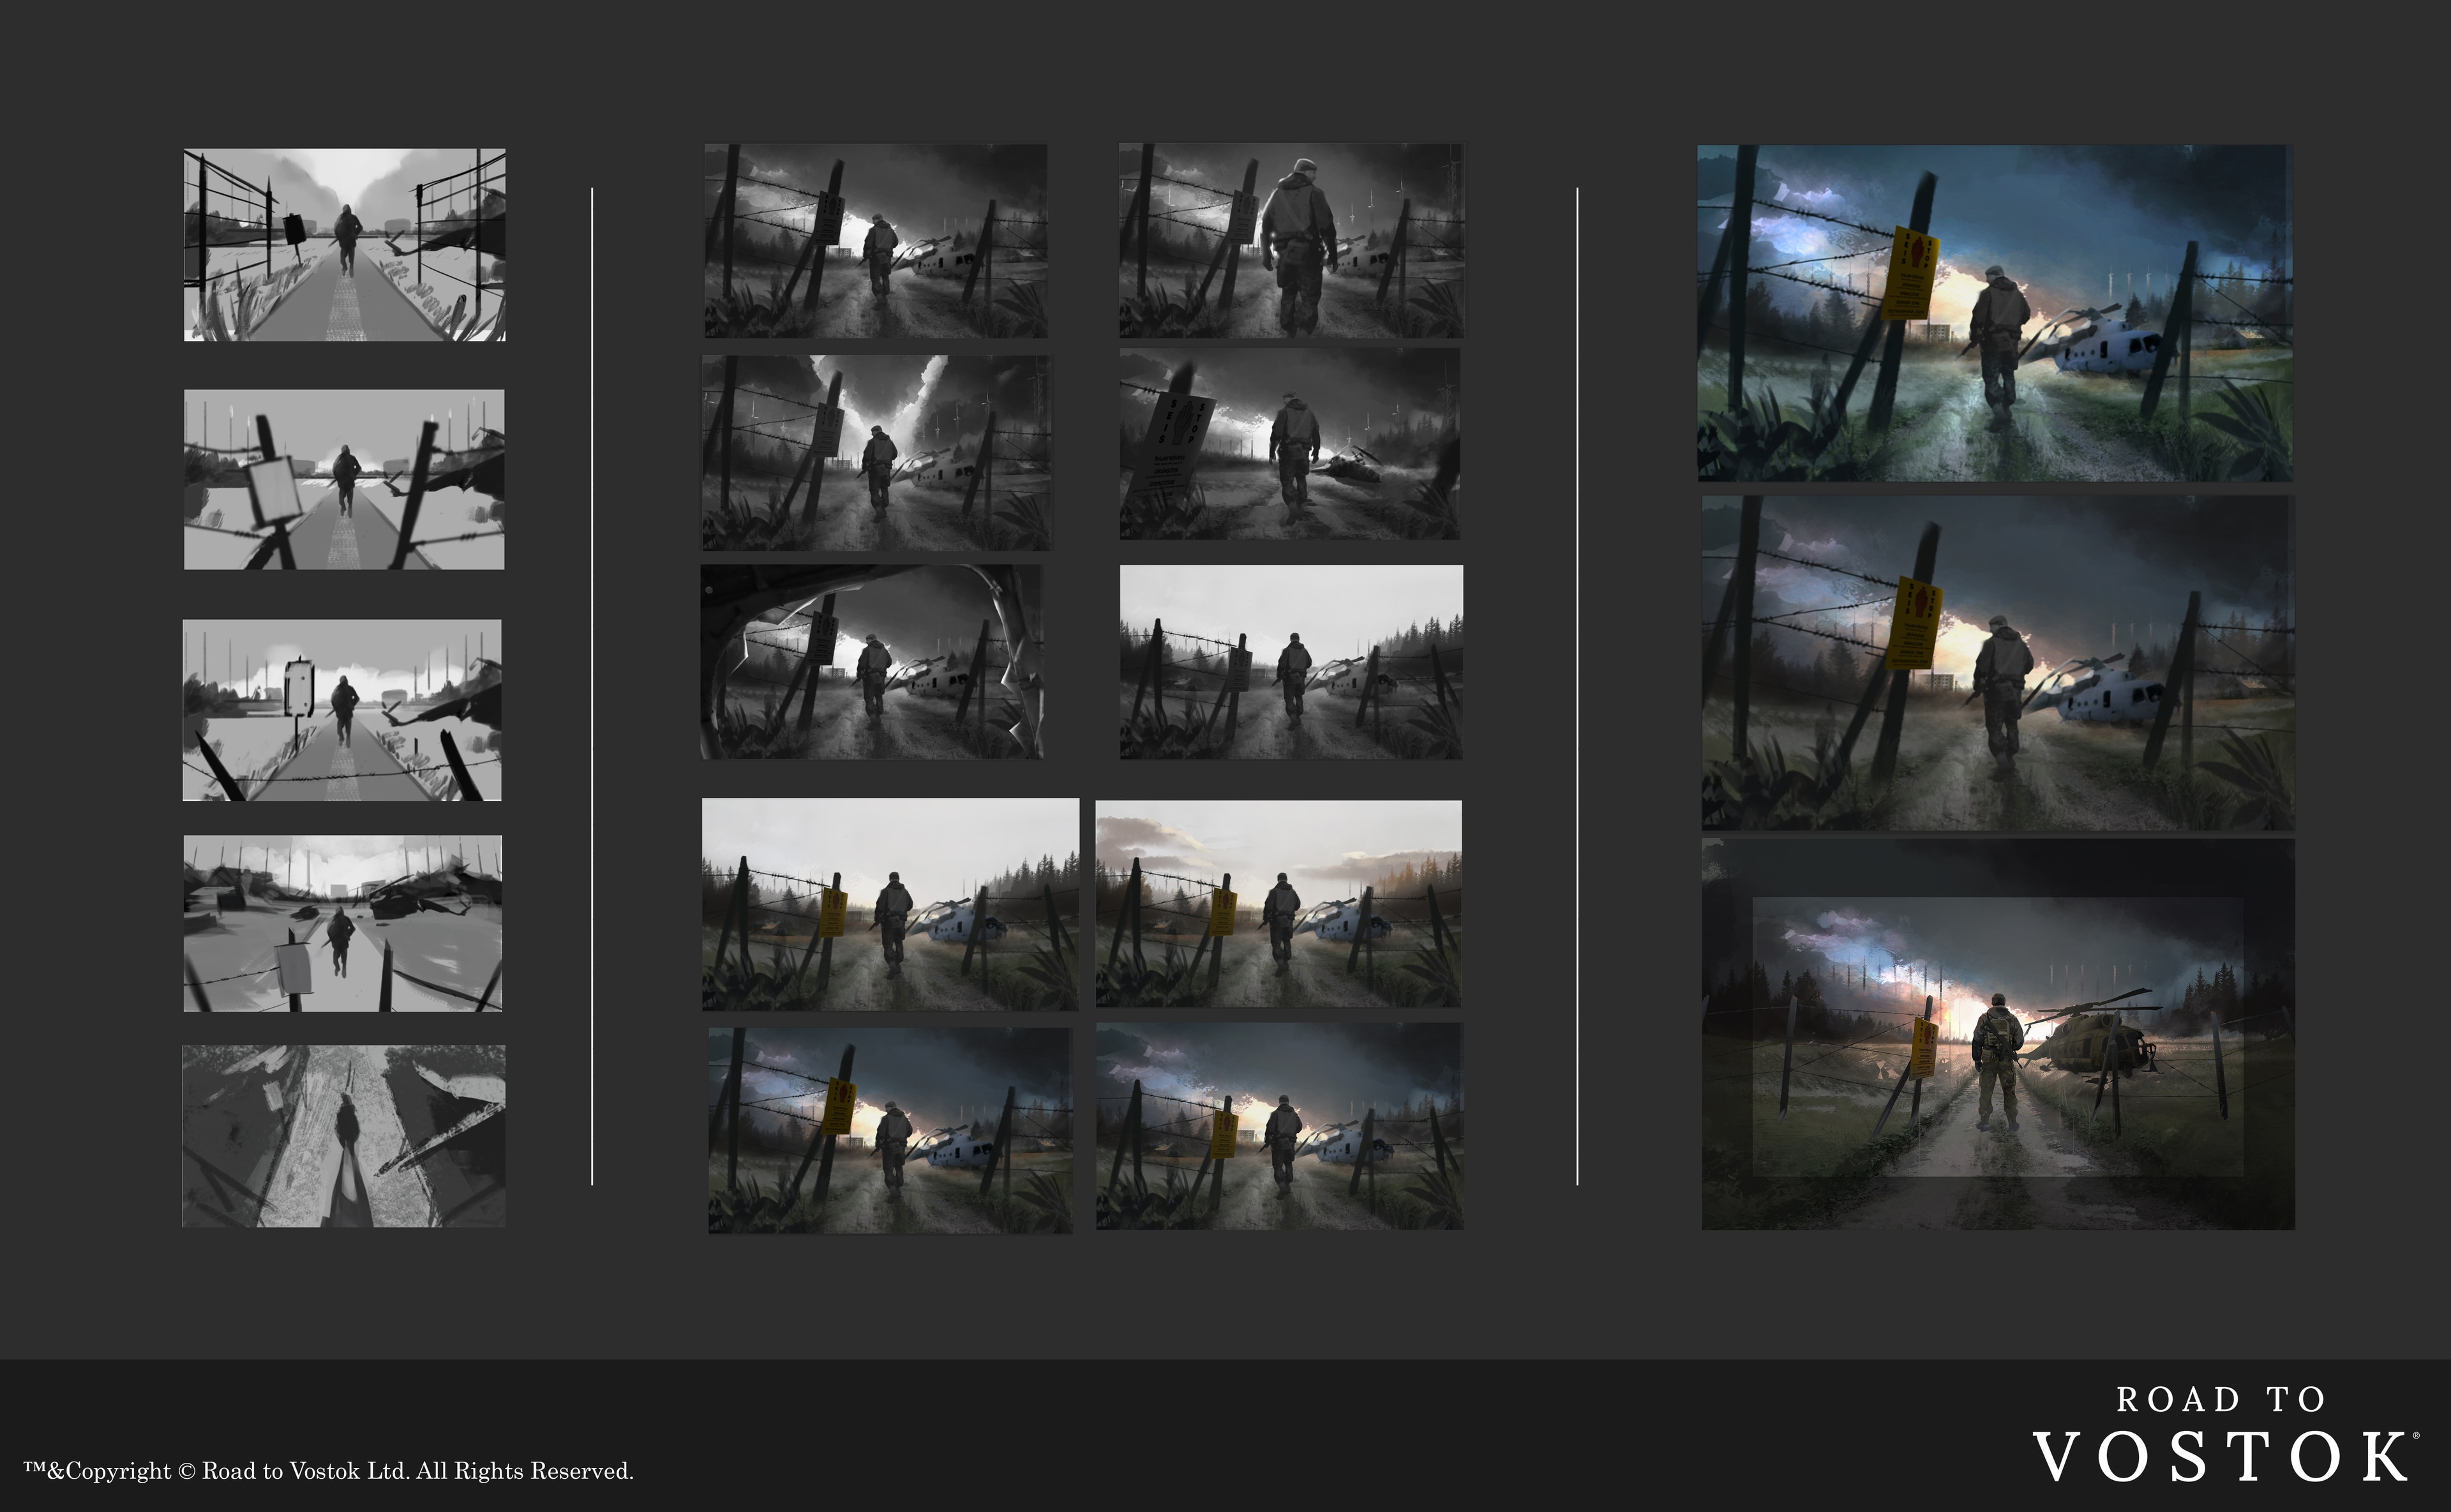Viewport: 2451px width, 1512px height.
Task: Open first color study with overcast sky
Action: 890,904
